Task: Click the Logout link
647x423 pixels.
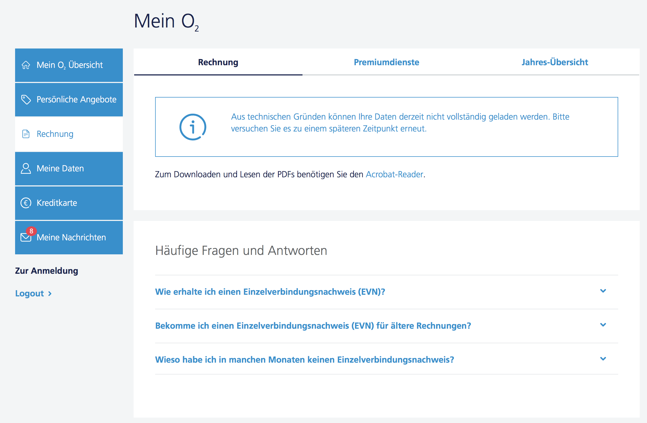Action: [x=29, y=294]
